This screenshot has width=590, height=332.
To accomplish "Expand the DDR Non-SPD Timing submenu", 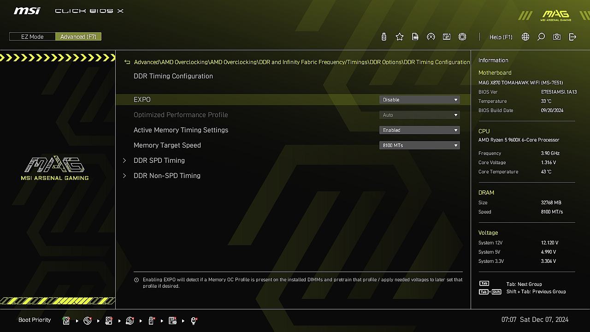I will point(167,176).
